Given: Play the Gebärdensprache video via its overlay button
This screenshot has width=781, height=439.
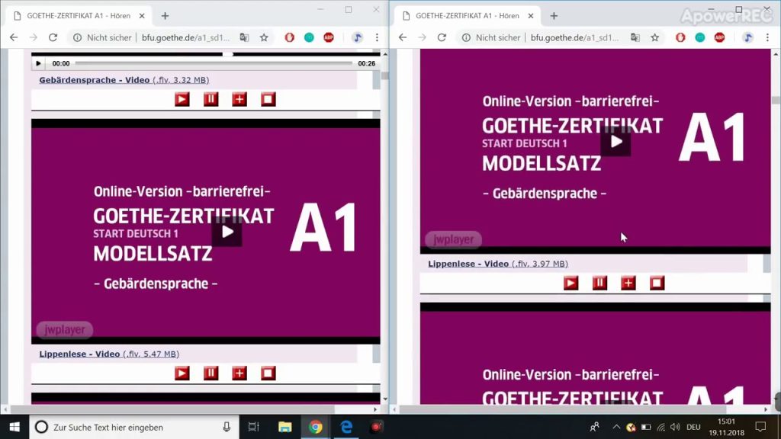Looking at the screenshot, I should coord(227,232).
